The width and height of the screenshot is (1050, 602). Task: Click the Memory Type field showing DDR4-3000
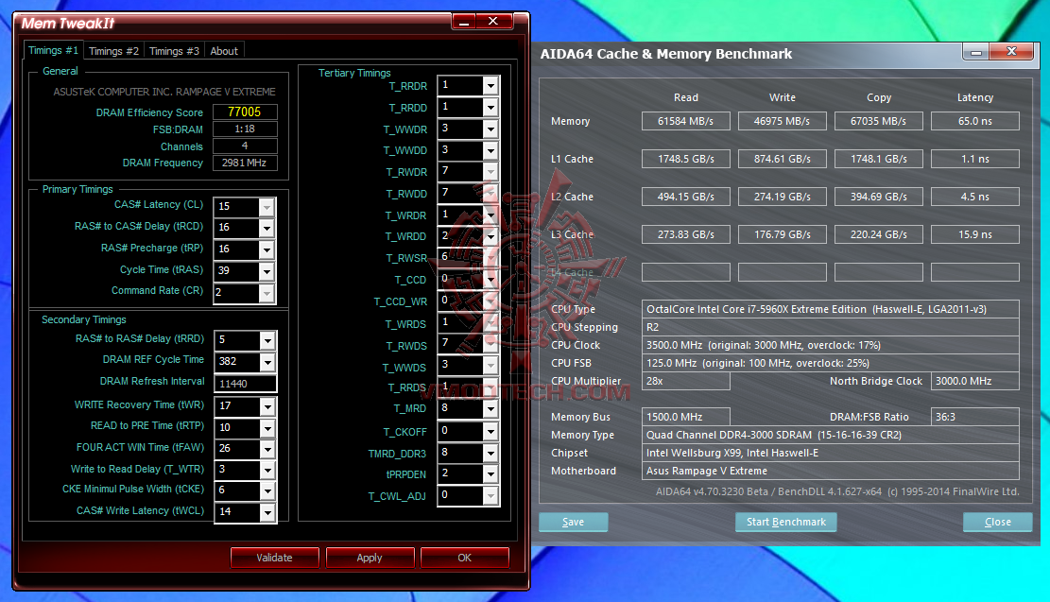click(831, 435)
